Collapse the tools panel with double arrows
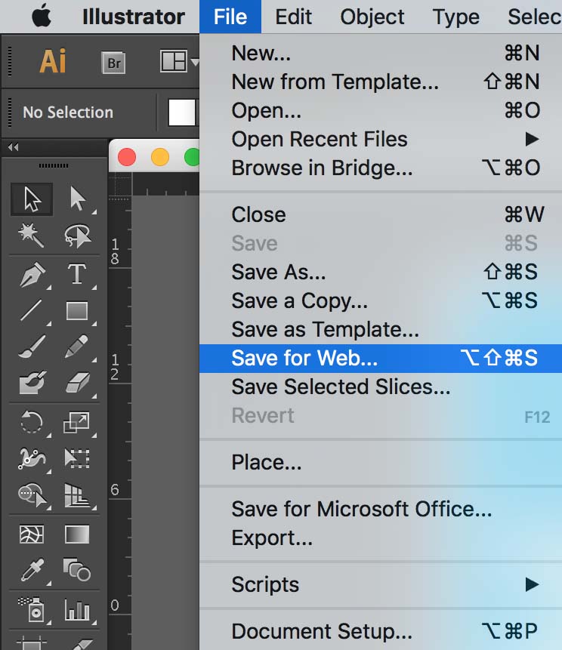Image resolution: width=562 pixels, height=650 pixels. pos(13,147)
